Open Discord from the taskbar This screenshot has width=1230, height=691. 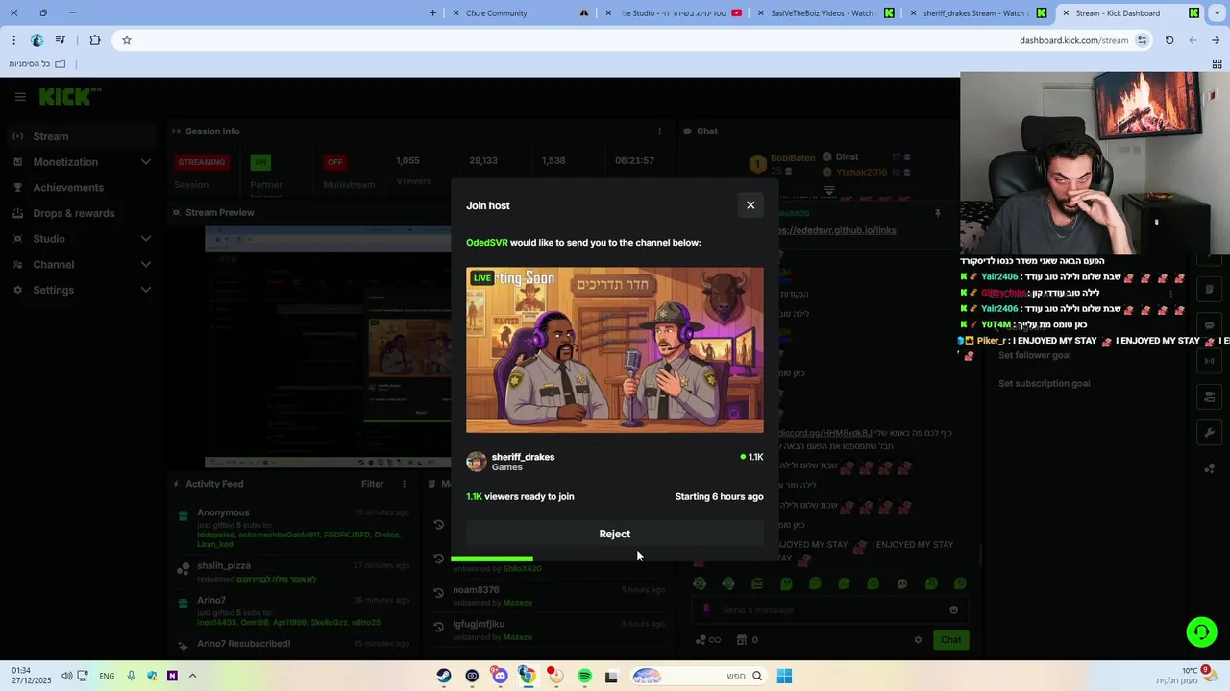pyautogui.click(x=500, y=676)
